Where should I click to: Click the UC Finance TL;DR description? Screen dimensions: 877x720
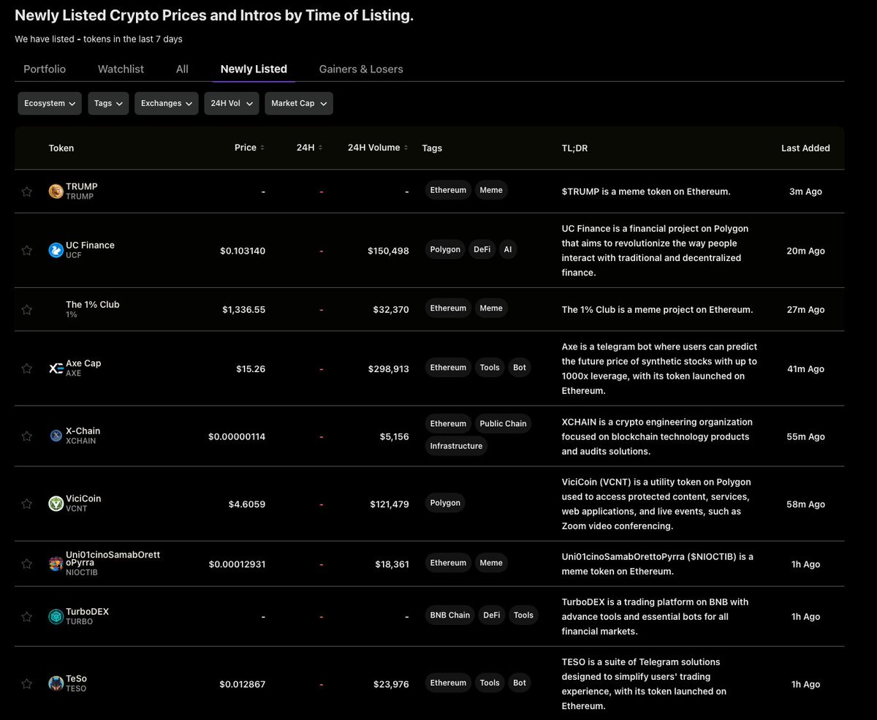pos(655,251)
